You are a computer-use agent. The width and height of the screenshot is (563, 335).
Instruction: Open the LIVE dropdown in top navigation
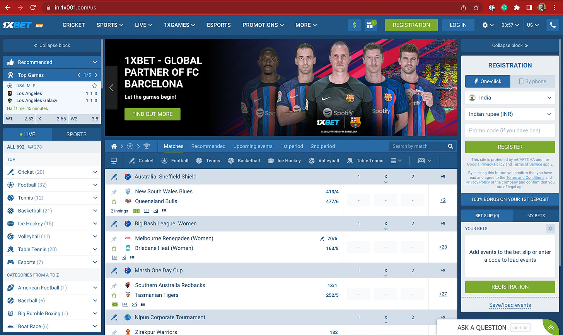click(x=143, y=25)
